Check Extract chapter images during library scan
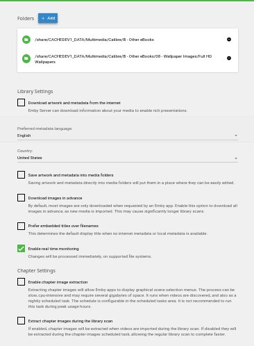Viewport: 254px width, 346px height. (21, 321)
